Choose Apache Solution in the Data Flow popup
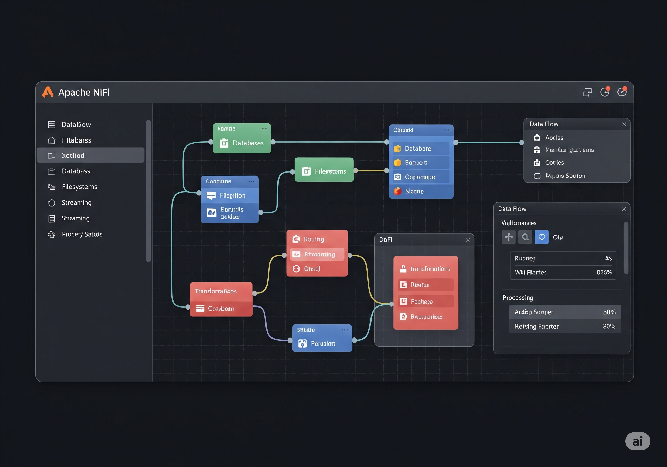The width and height of the screenshot is (667, 467). click(565, 176)
